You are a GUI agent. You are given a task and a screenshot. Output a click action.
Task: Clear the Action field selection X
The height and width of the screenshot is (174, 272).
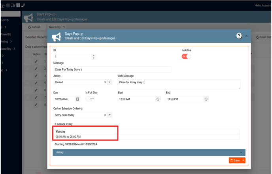tap(105, 82)
